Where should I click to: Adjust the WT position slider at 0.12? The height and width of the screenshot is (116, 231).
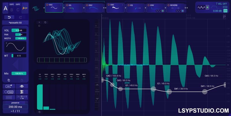click(19, 56)
